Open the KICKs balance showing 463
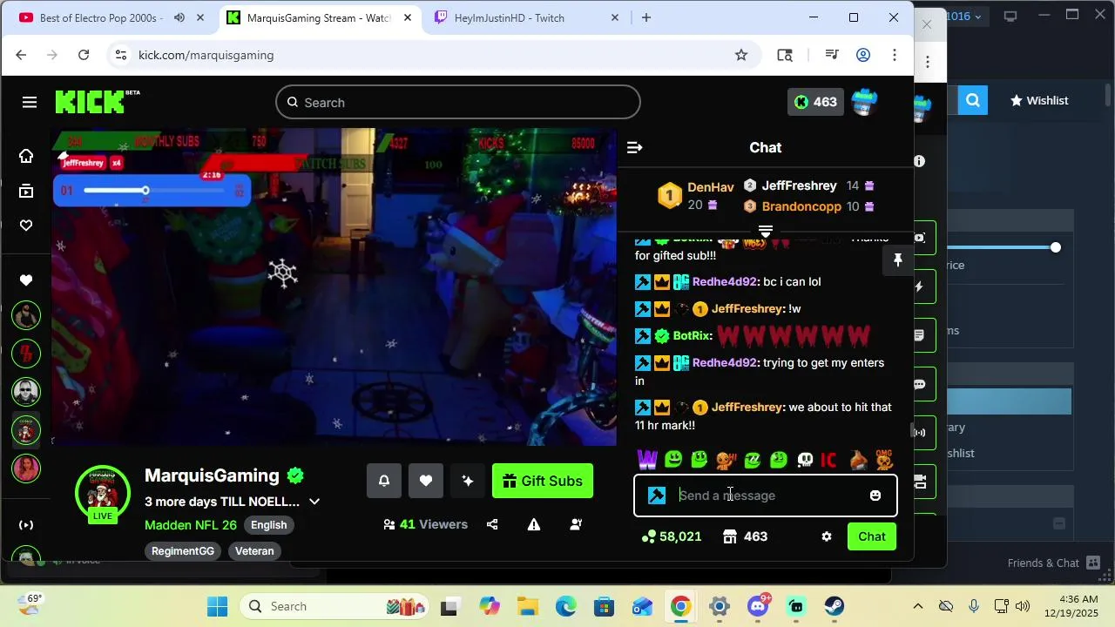The width and height of the screenshot is (1115, 627). [x=815, y=102]
